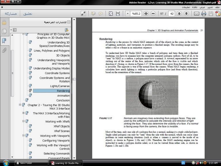Collapse the Chapter 2 bookmark node
Image resolution: width=221 pixels, height=166 pixels.
[20, 105]
